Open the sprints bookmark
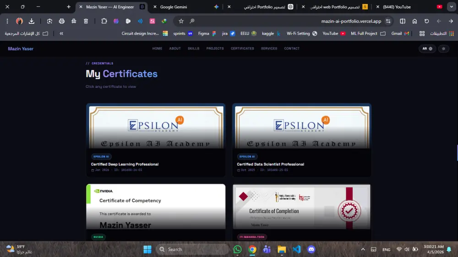458x257 pixels. pyautogui.click(x=183, y=33)
